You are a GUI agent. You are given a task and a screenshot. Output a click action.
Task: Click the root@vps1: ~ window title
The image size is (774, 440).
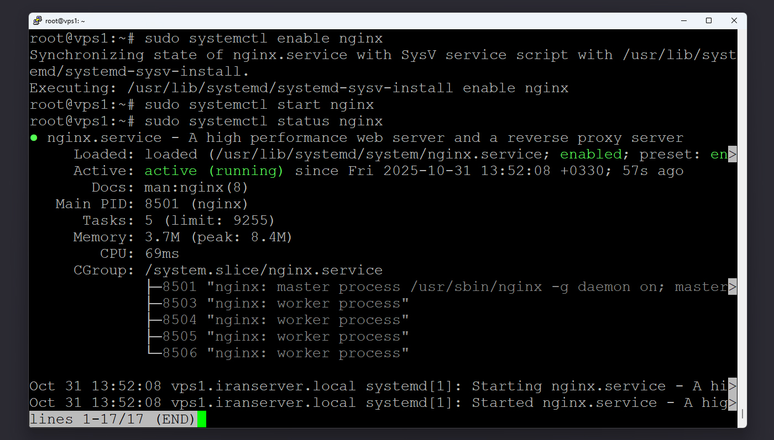coord(66,20)
